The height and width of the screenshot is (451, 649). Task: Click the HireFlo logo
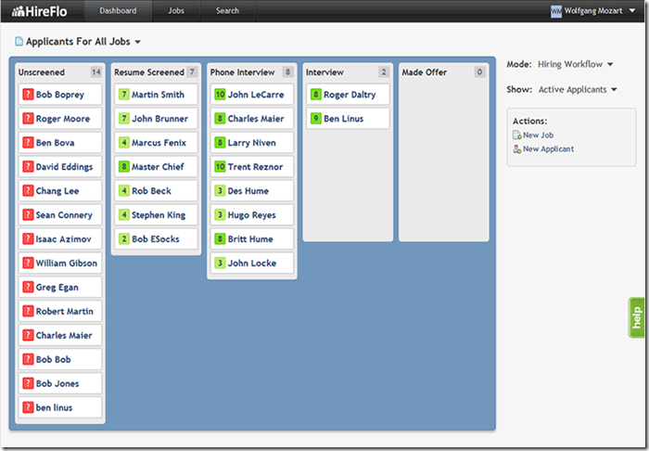coord(39,11)
